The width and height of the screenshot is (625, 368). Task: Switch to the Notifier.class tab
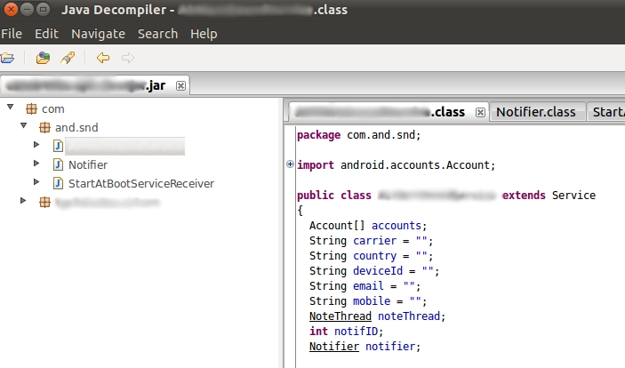tap(535, 112)
